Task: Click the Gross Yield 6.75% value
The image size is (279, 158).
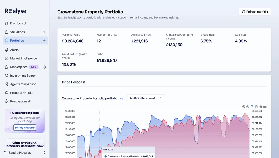Action: pos(206,41)
